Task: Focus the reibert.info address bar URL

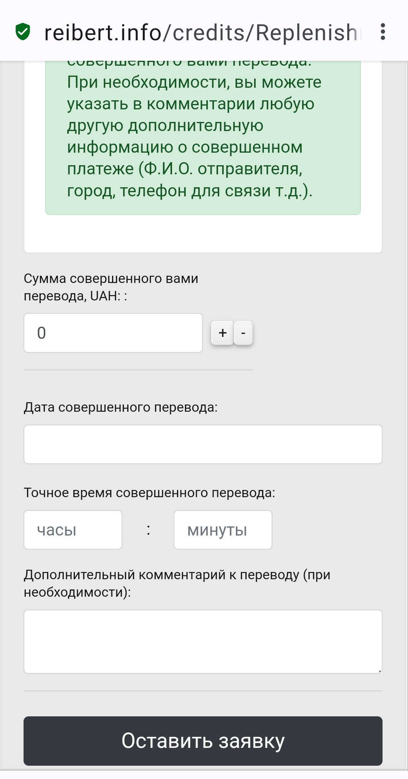Action: (x=201, y=33)
